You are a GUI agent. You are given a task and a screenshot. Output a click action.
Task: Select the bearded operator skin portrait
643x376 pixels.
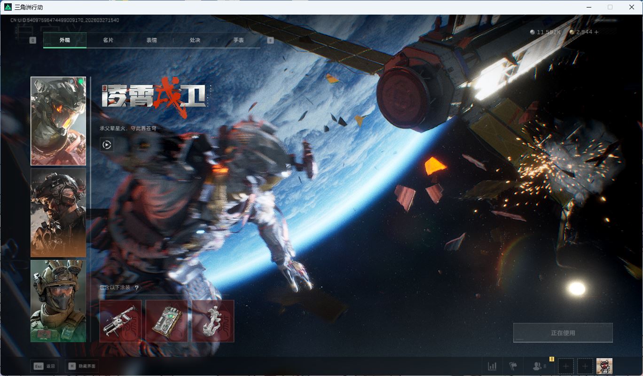pos(58,212)
